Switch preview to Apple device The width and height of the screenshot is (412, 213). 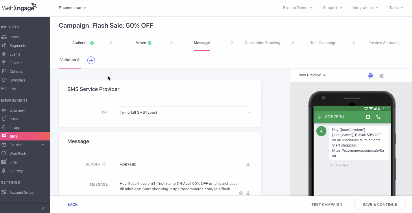(x=382, y=76)
